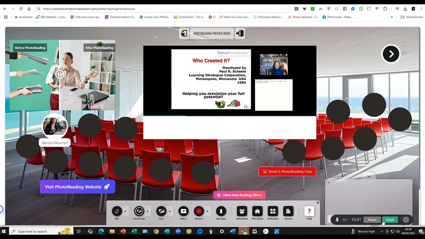Expand the Record options arrow
Viewport: 425px width, 239px height.
pos(208,211)
